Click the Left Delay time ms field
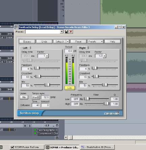146x150 pixels. pos(26,56)
